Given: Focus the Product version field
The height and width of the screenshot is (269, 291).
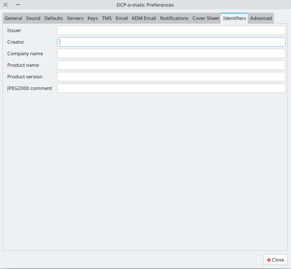Looking at the screenshot, I should [x=171, y=77].
